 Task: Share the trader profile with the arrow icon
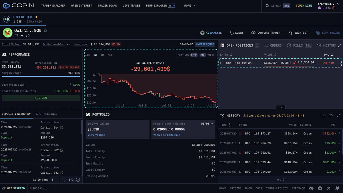(x=28, y=36)
